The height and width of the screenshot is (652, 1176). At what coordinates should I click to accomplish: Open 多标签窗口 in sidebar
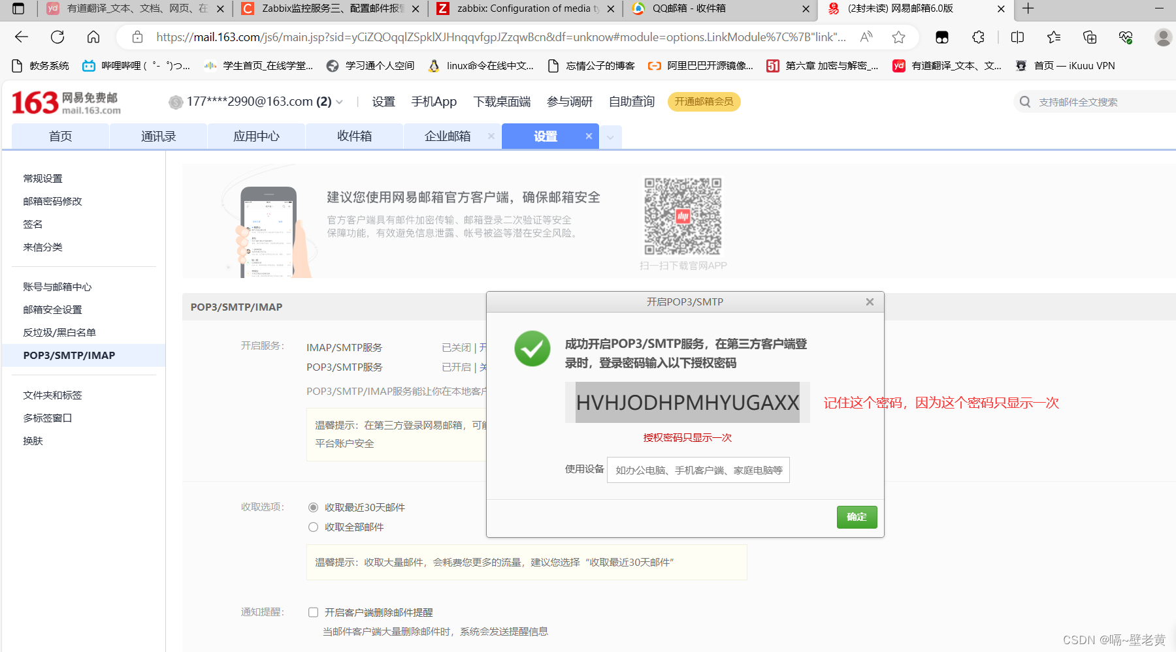48,418
